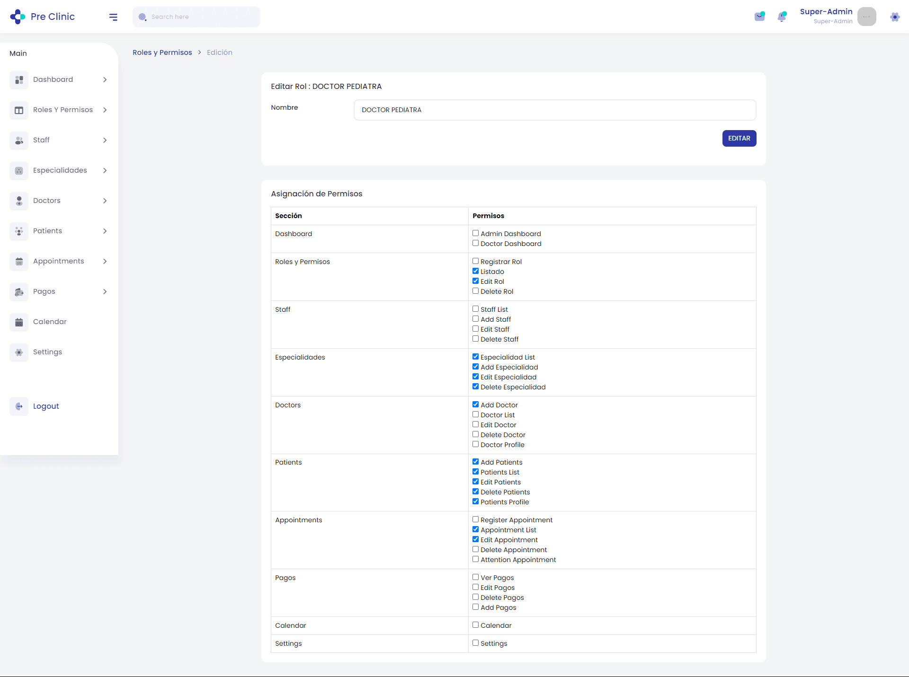Check the Register Appointment checkbox
The width and height of the screenshot is (909, 677).
[x=475, y=519]
